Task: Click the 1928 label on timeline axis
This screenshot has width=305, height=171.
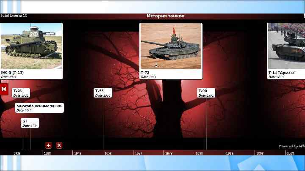Action: point(17,153)
